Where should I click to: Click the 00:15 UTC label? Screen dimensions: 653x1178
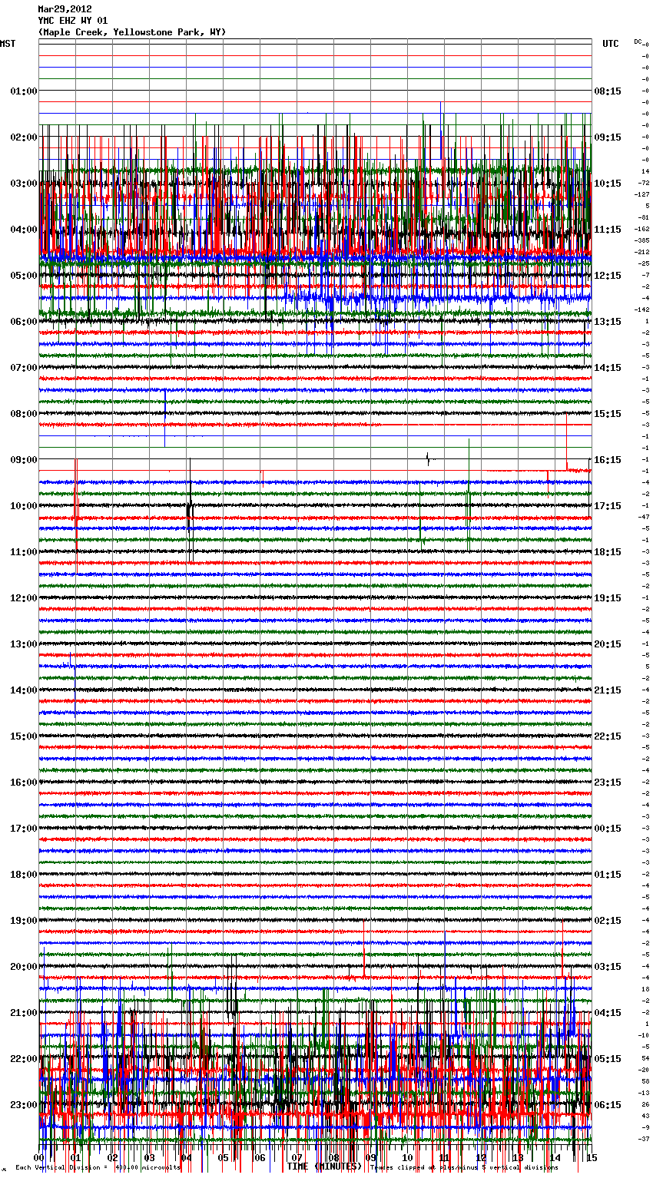click(x=608, y=829)
